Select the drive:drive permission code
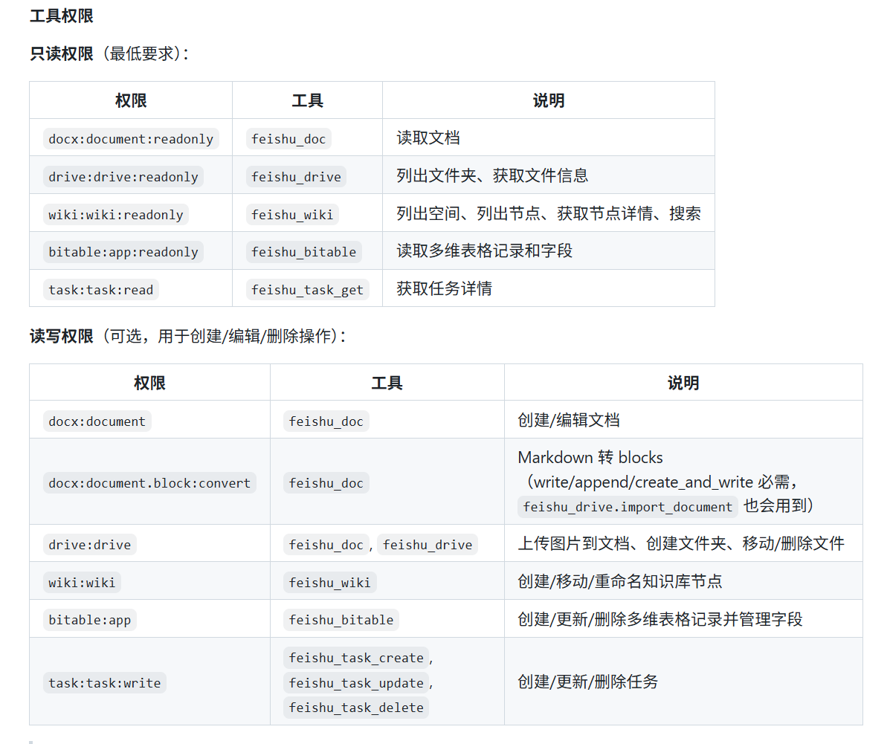890x744 pixels. tap(90, 545)
